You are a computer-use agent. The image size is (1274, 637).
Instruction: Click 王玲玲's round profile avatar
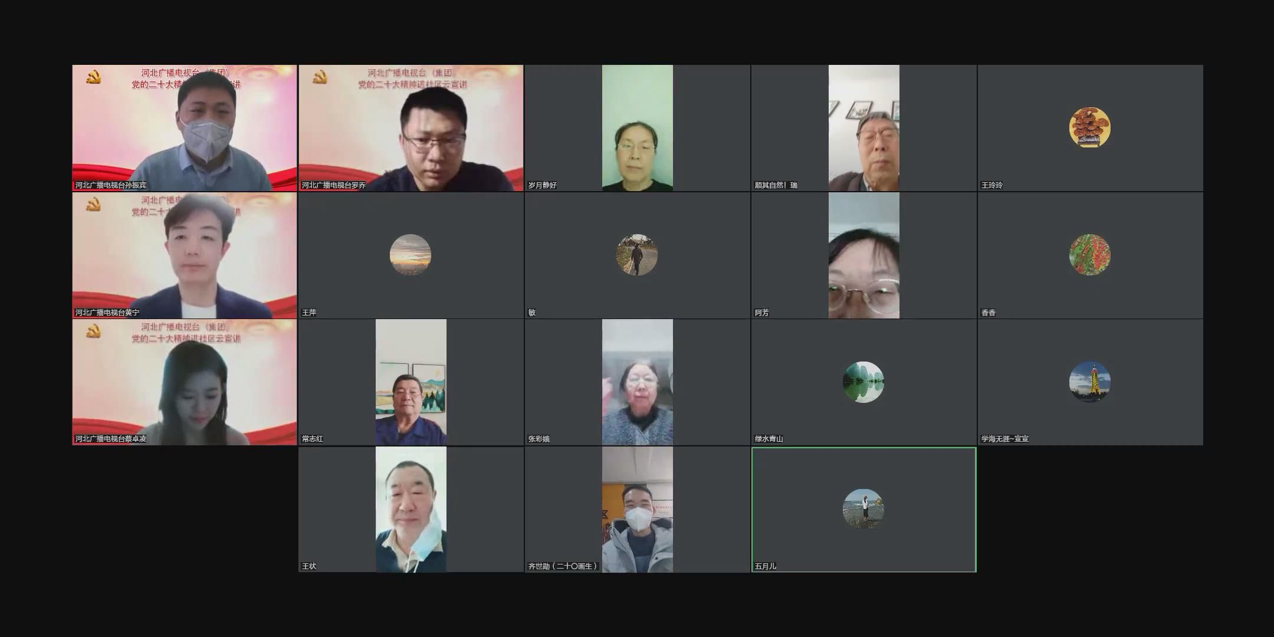point(1089,127)
